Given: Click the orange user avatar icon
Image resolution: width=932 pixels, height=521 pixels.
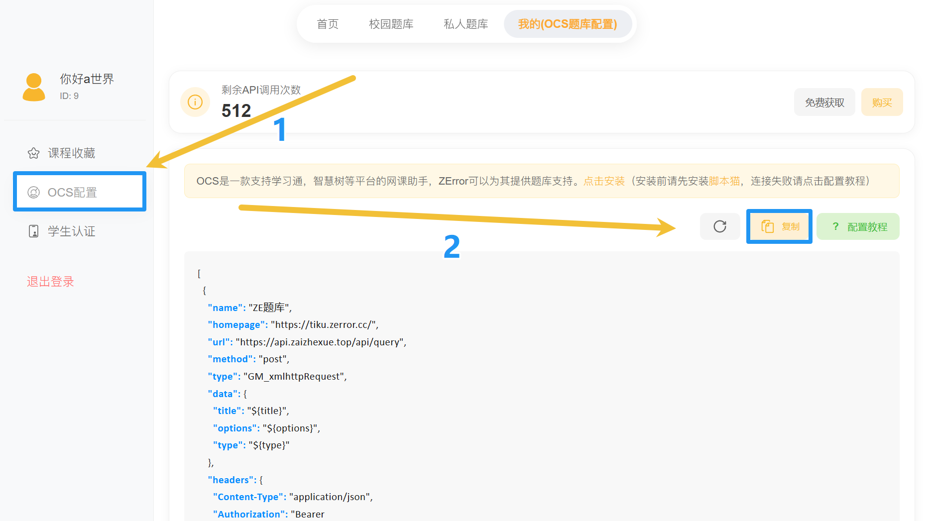Looking at the screenshot, I should [34, 87].
